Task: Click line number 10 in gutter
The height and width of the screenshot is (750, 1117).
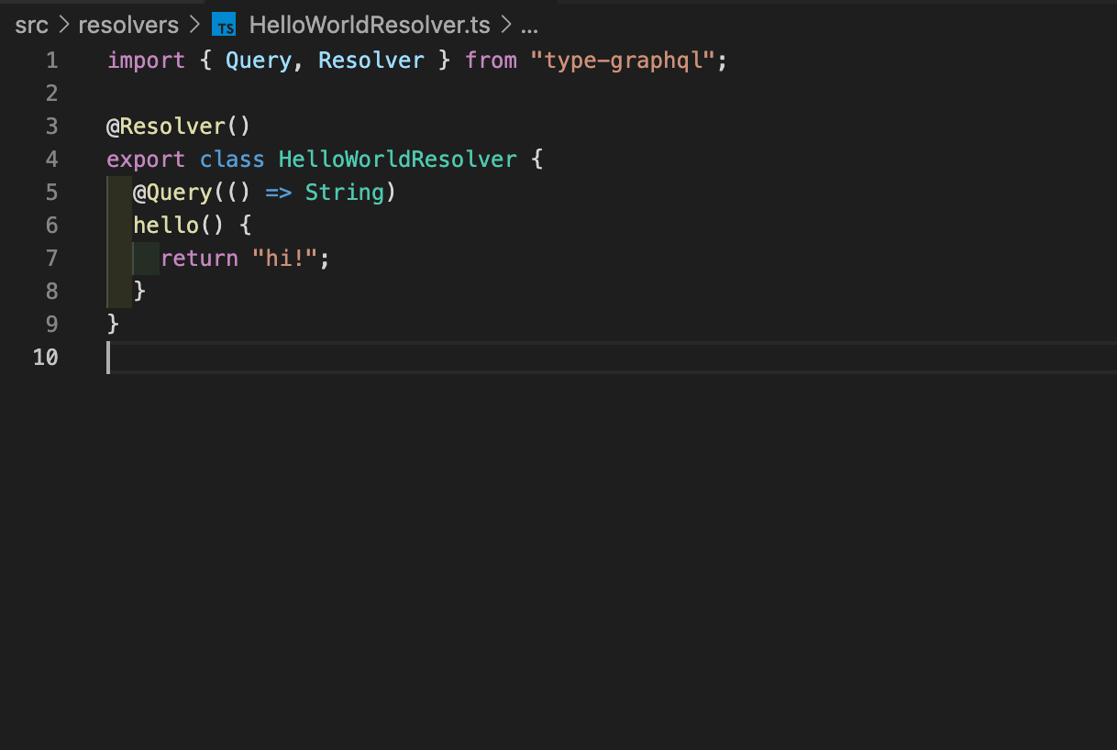Action: coord(45,357)
